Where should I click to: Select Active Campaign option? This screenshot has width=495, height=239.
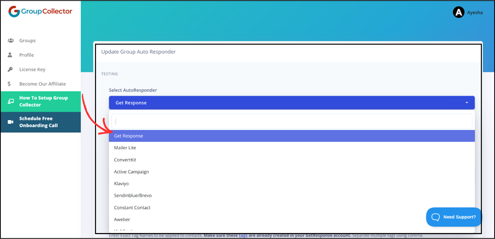click(131, 171)
